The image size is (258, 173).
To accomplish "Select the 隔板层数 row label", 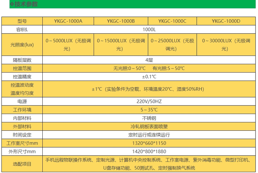I will (x=22, y=60).
